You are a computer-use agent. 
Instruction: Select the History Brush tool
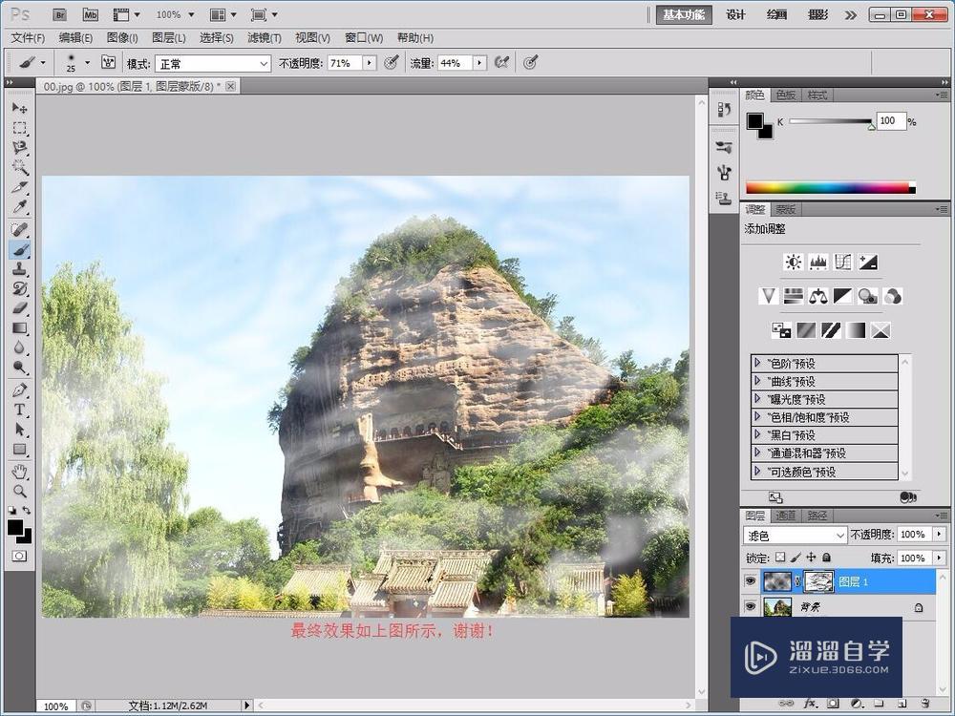[x=19, y=288]
